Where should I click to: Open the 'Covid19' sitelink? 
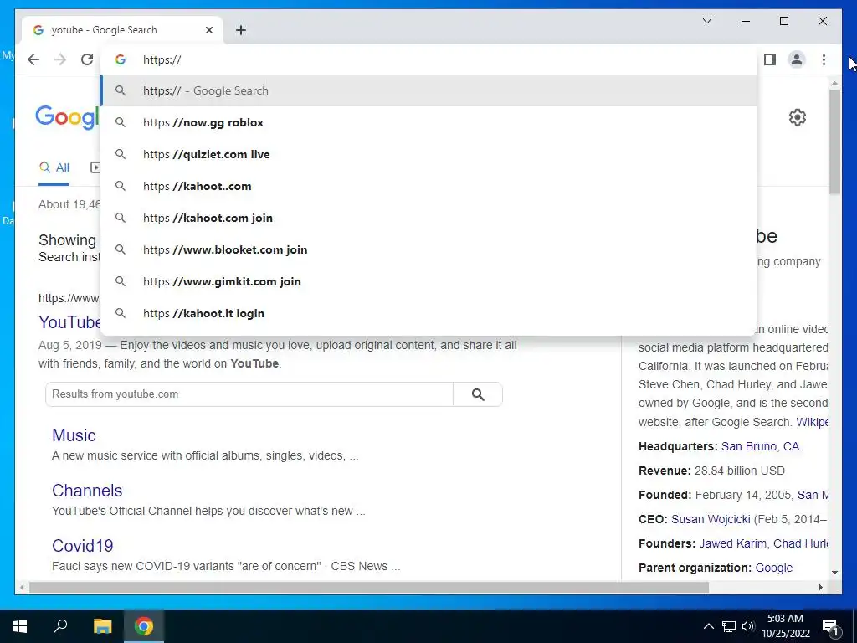[x=83, y=546]
